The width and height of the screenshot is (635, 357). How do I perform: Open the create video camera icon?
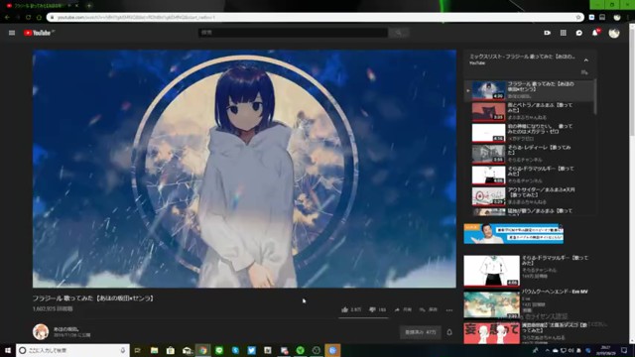547,33
